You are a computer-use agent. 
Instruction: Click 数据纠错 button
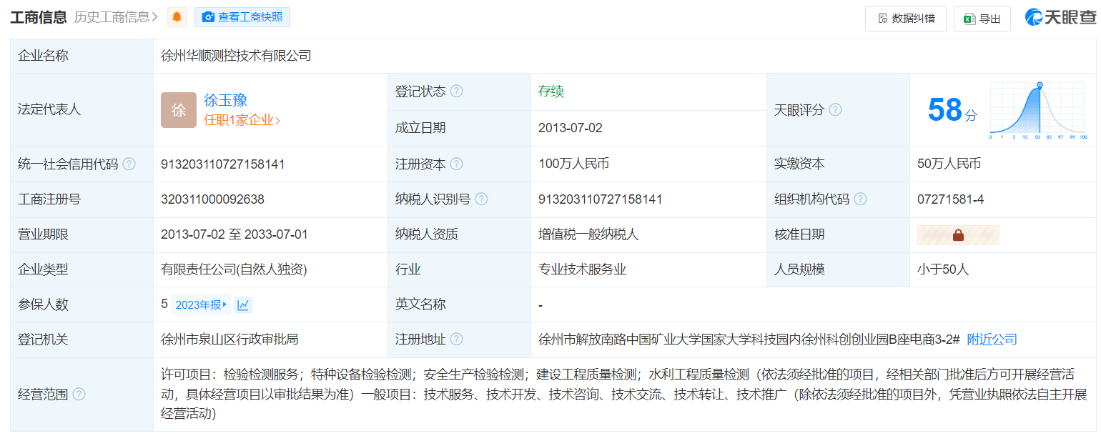906,19
